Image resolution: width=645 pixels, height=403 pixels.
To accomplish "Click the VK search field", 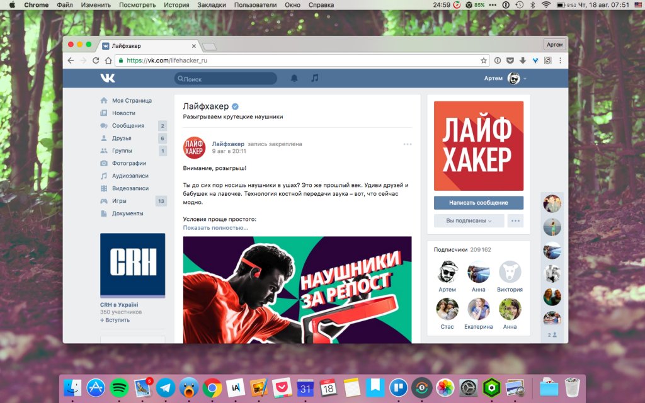I will pyautogui.click(x=225, y=79).
